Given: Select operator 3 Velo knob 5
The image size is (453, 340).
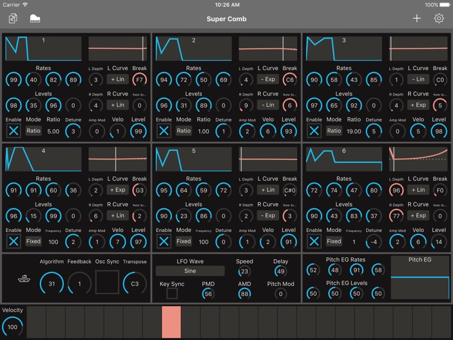Looking at the screenshot, I should [x=418, y=131].
